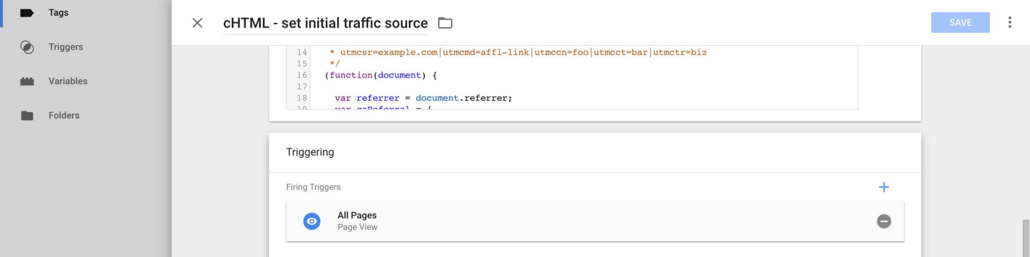The width and height of the screenshot is (1030, 257).
Task: Open the Tags section icon
Action: (27, 13)
